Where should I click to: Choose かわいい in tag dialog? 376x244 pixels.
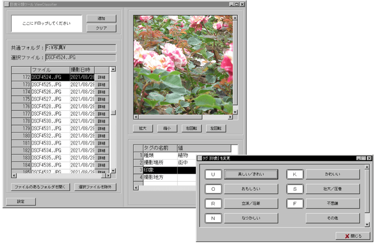click(332, 174)
